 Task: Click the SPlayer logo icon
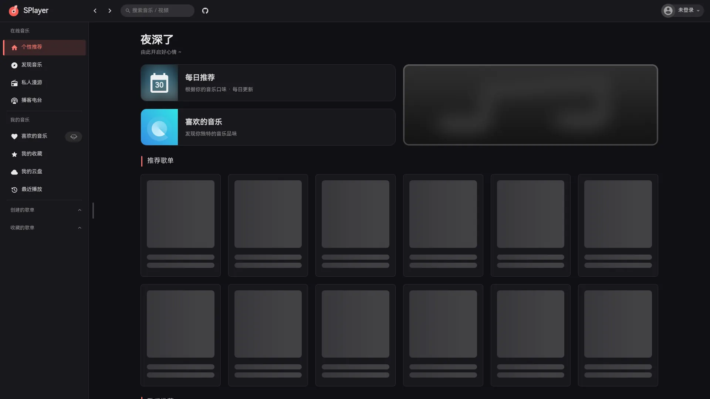[14, 11]
